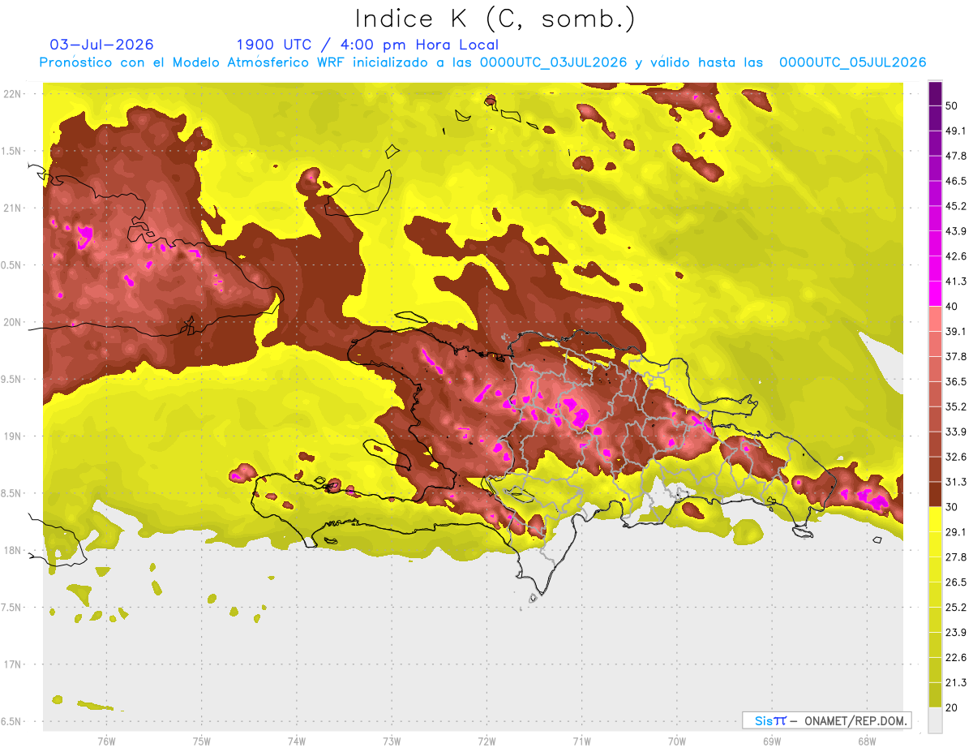
Task: Click the yellow legend swatch between 29.1 and 30
Action: tap(935, 519)
